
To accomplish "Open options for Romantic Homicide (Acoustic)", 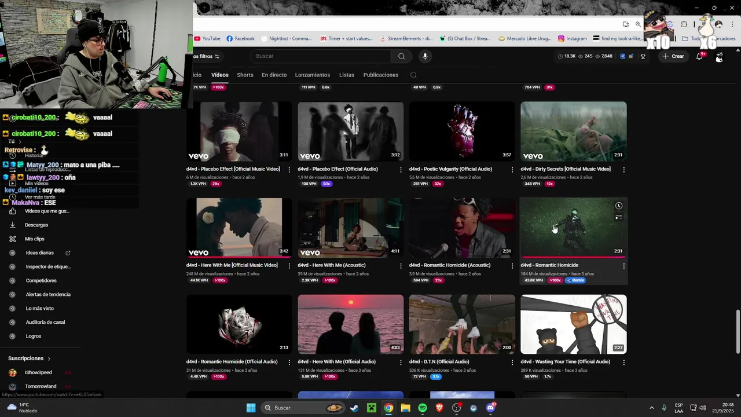I will 512,266.
